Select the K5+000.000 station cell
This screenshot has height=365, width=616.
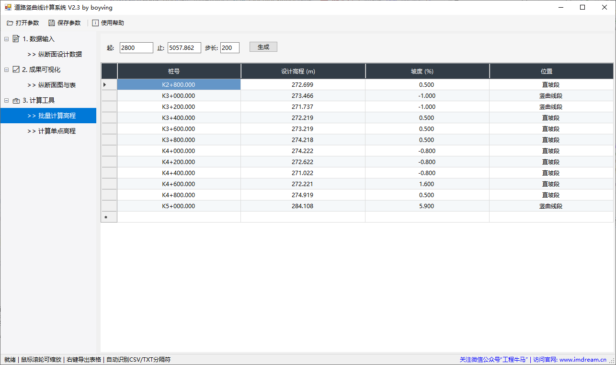click(x=179, y=206)
